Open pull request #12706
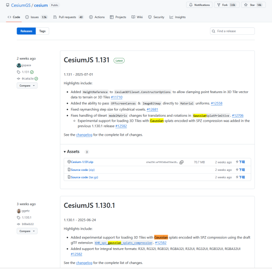 click(x=238, y=115)
